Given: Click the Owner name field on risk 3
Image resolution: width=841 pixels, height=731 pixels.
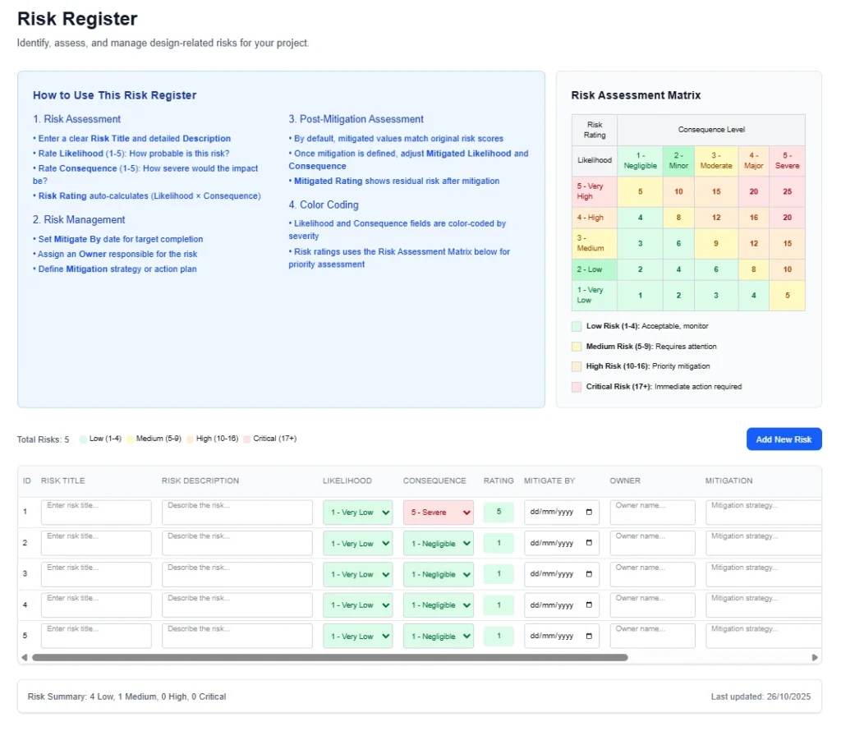Looking at the screenshot, I should 652,572.
